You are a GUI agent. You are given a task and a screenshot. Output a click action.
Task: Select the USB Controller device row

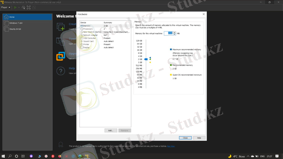pos(105,38)
